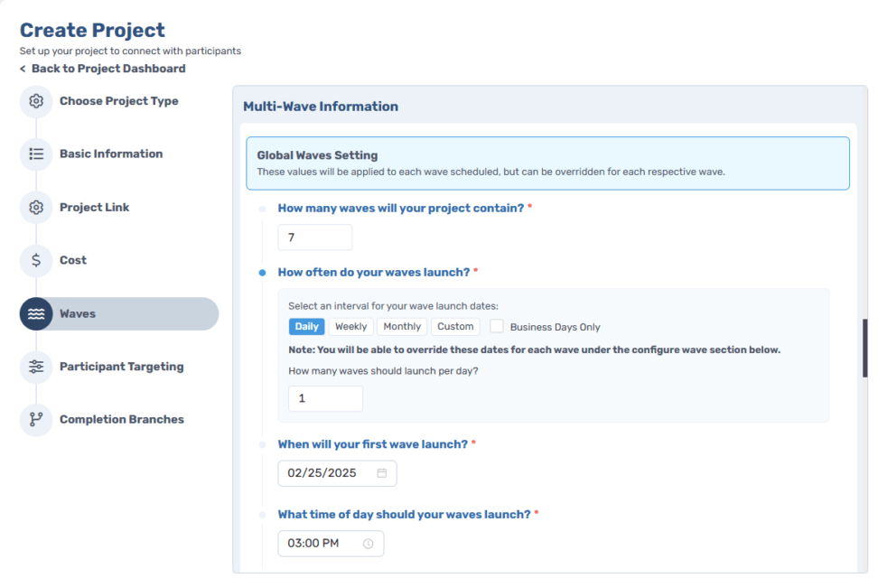
Task: Select the Basic Information list icon
Action: (35, 154)
